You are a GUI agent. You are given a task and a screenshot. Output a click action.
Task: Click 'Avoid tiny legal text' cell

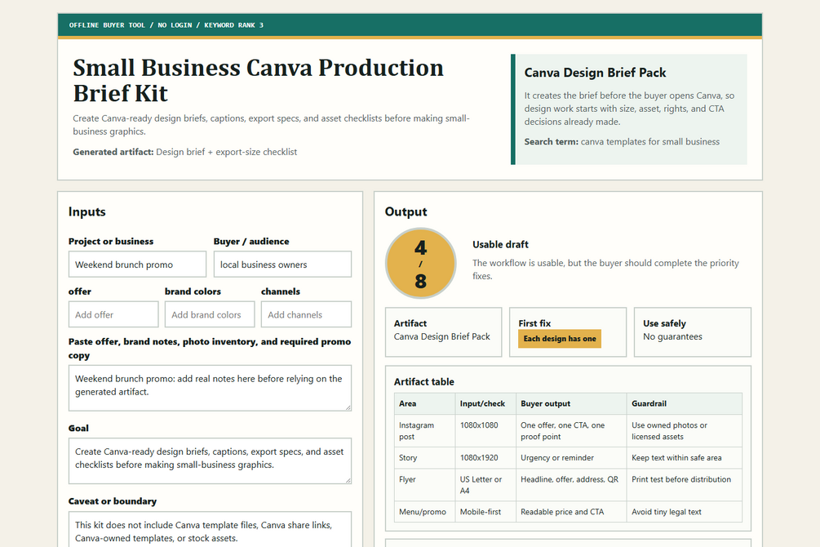[x=684, y=512]
